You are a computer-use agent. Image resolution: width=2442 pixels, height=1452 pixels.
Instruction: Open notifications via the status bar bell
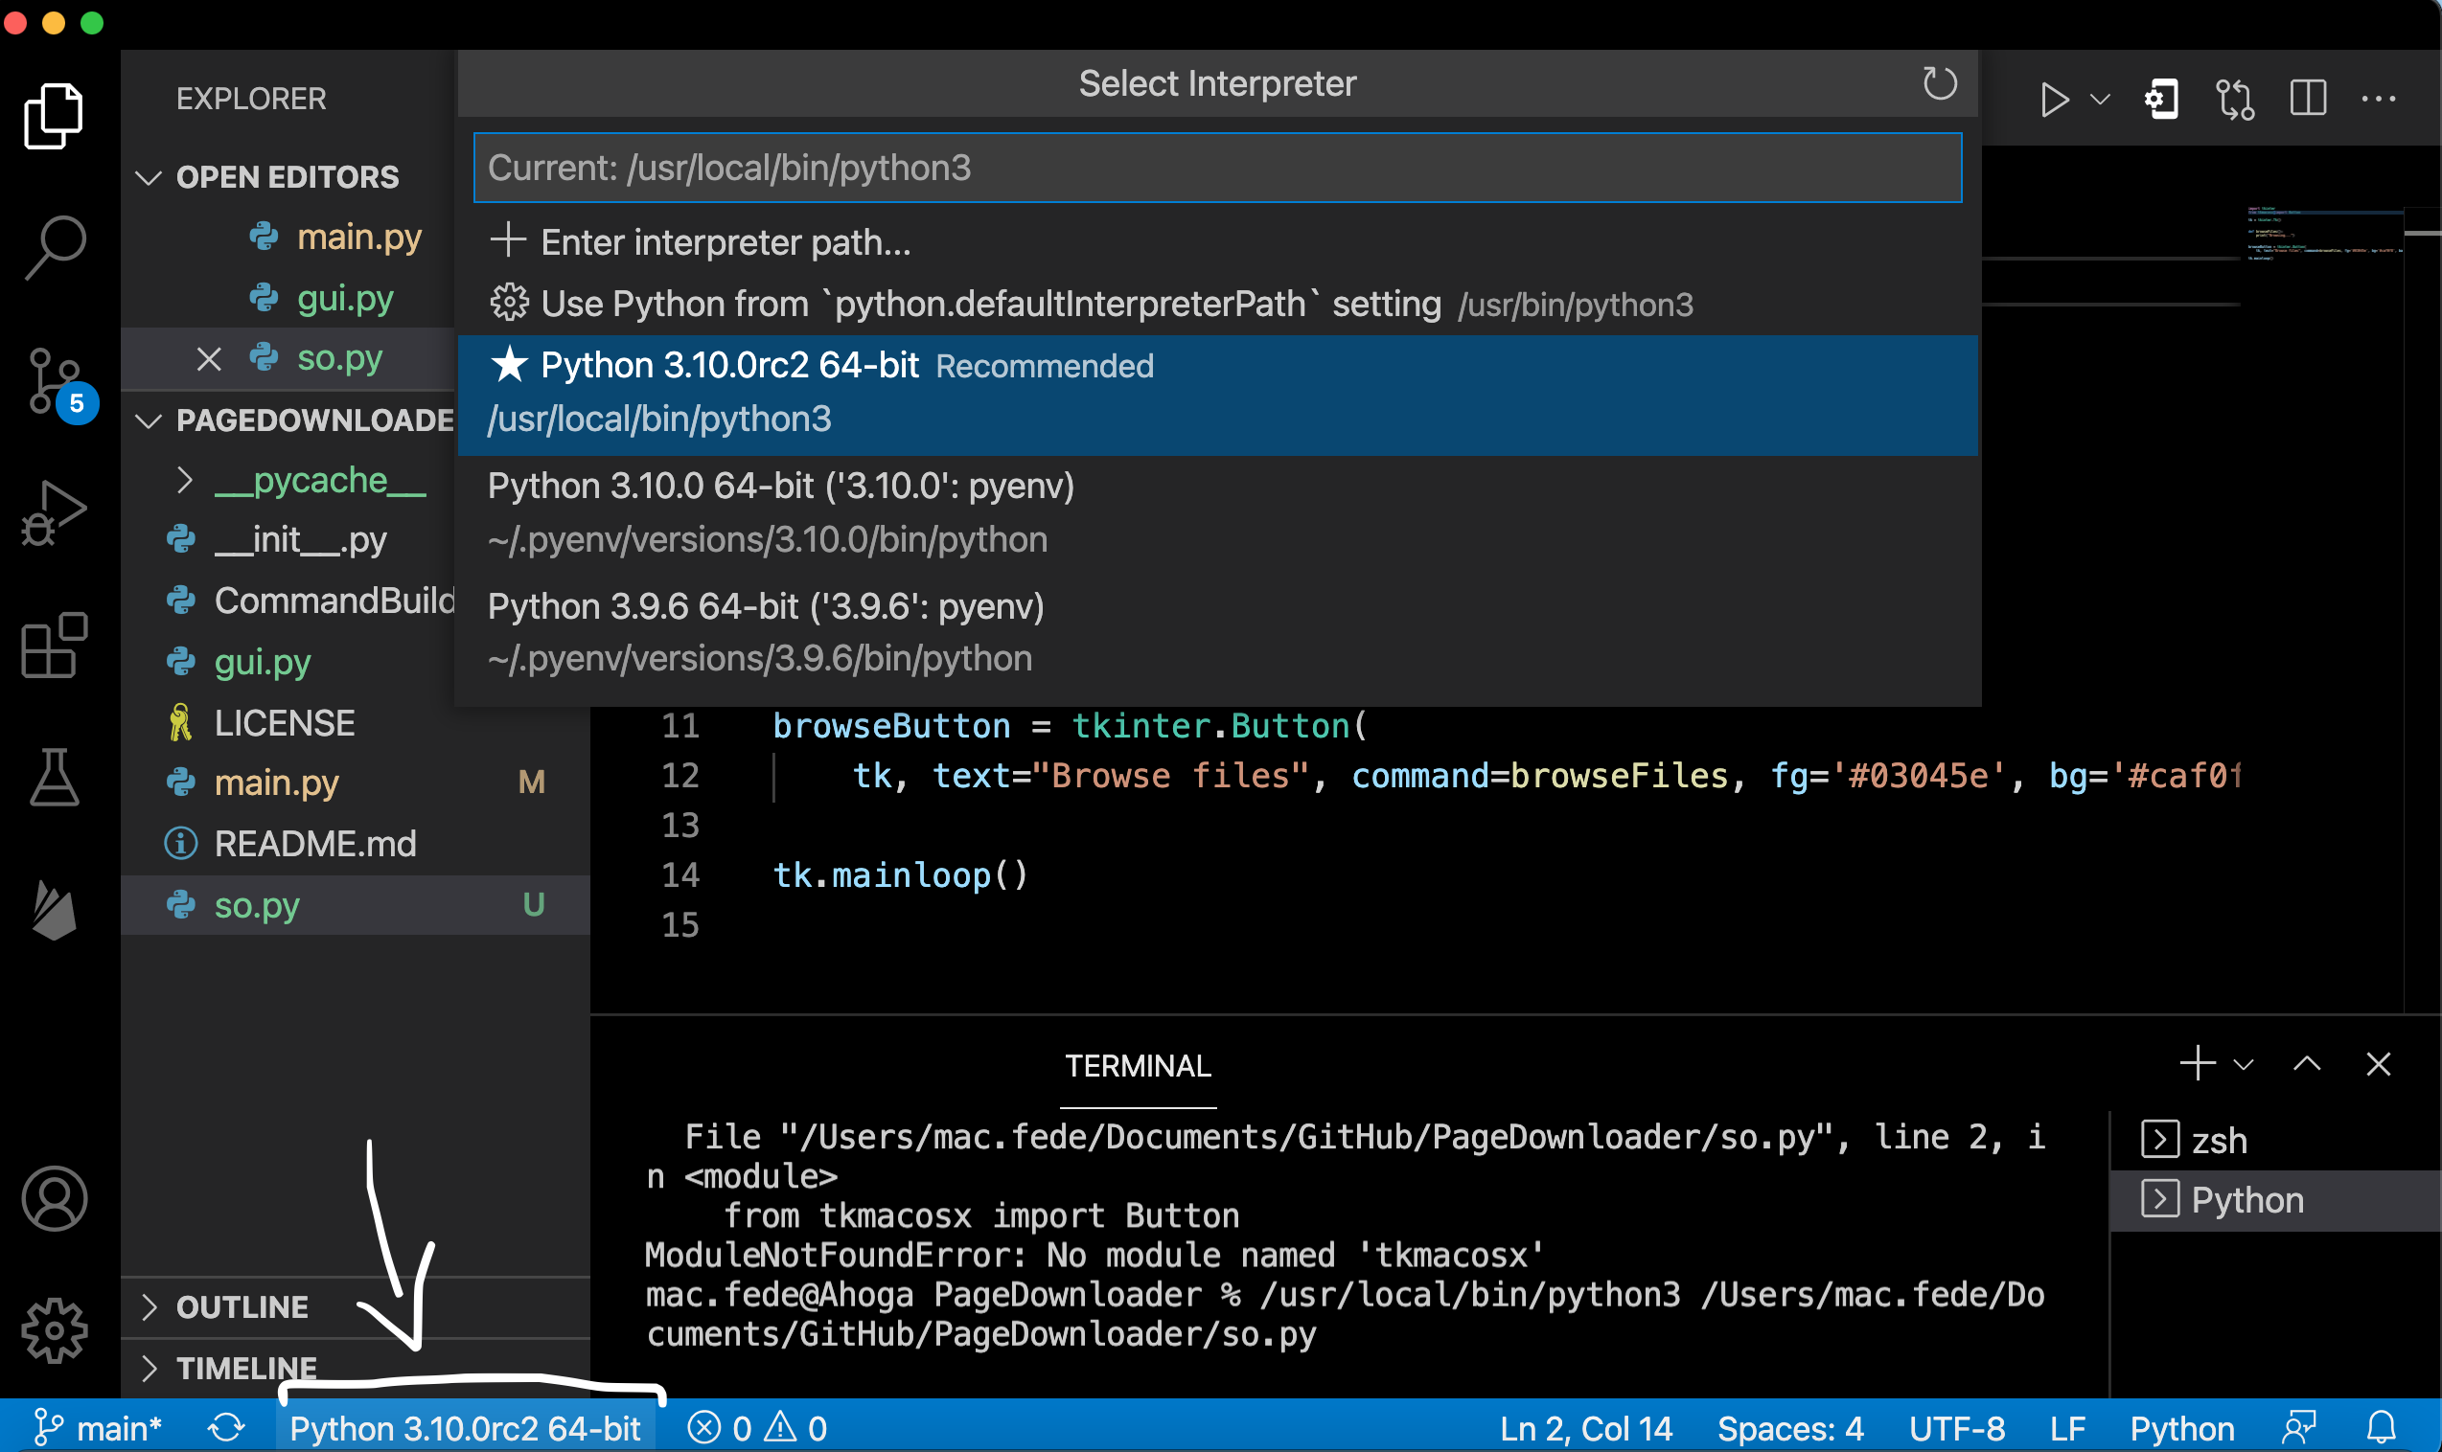click(x=2384, y=1427)
